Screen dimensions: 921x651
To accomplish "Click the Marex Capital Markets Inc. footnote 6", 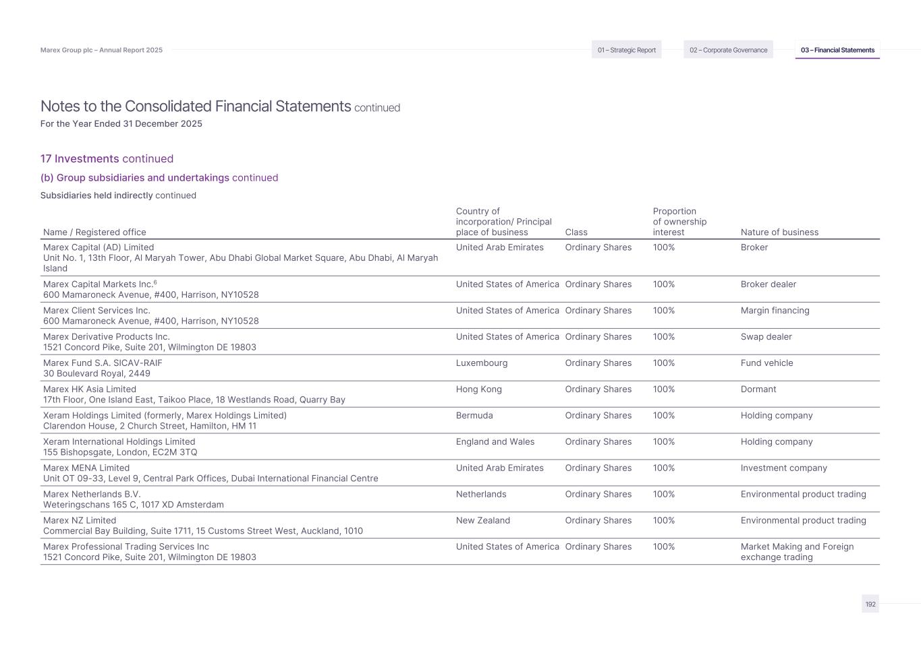I will [155, 282].
